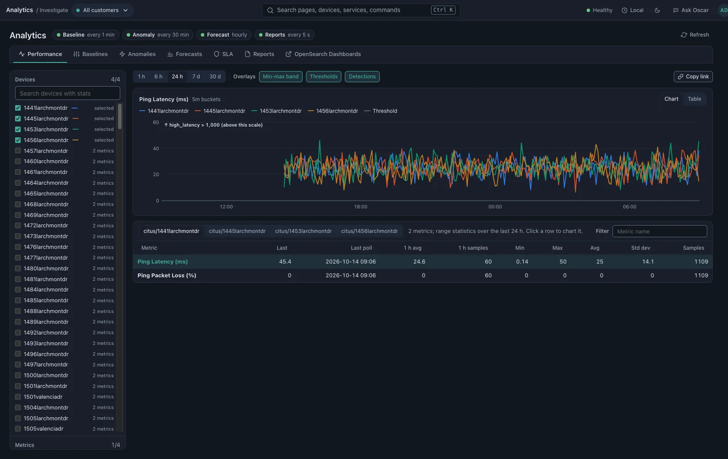Viewport: 728px width, 459px height.
Task: Click the Performance pulse icon
Action: [22, 54]
